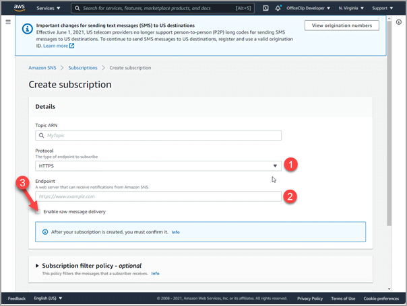Viewport: 407px width, 306px height.
Task: Open the OfficeClip Developer account menu
Action: click(x=308, y=8)
